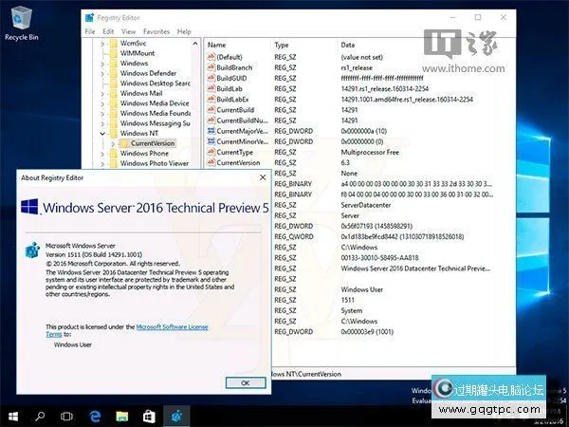This screenshot has width=569, height=427.
Task: Open the Favorites menu
Action: 156,31
